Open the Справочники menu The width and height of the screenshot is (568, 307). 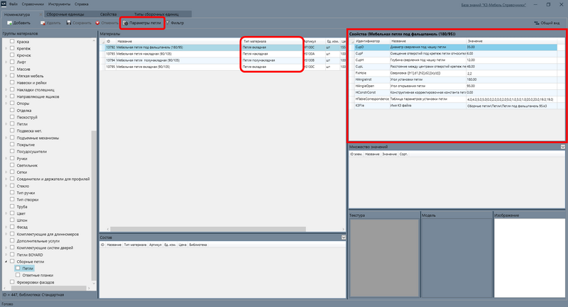point(33,4)
